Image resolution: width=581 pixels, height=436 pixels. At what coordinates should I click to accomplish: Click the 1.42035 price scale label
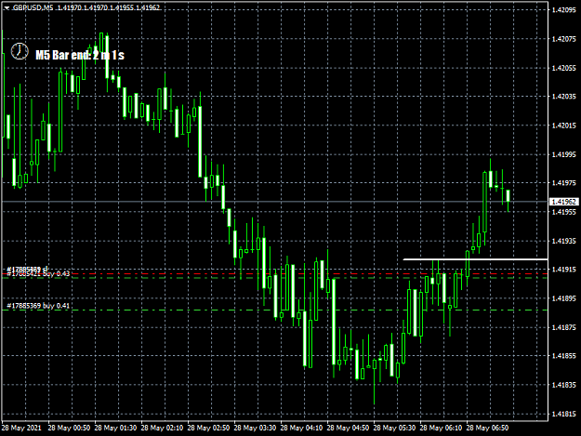click(x=564, y=97)
